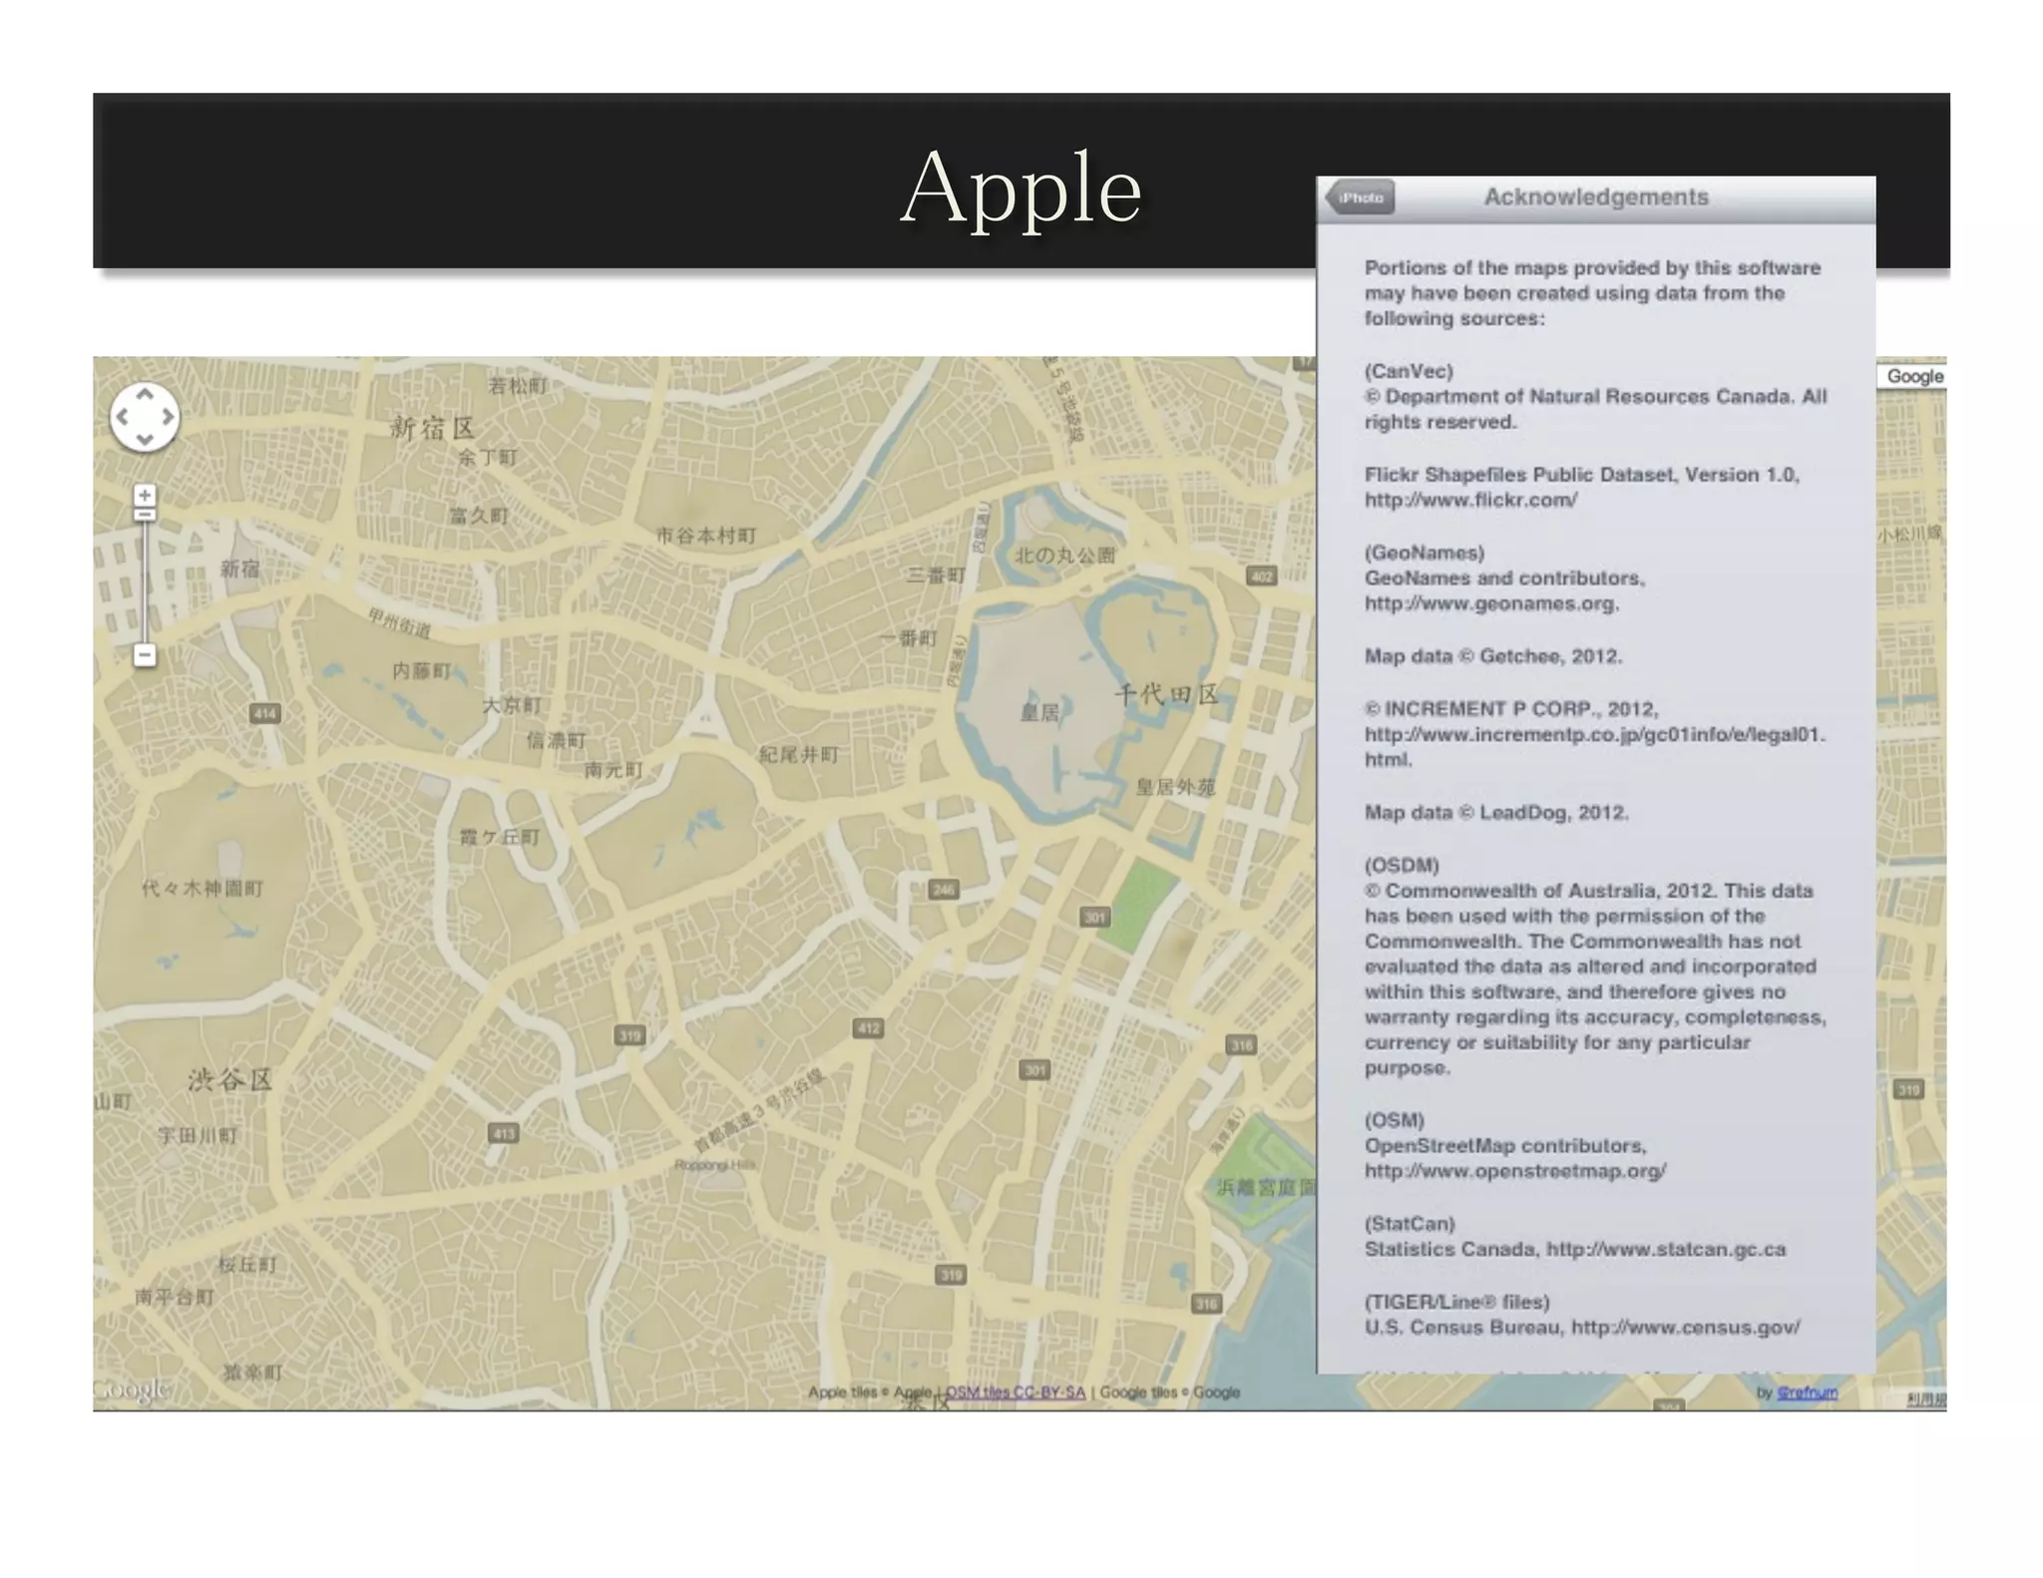Click the Google label at map top-right

1914,376
